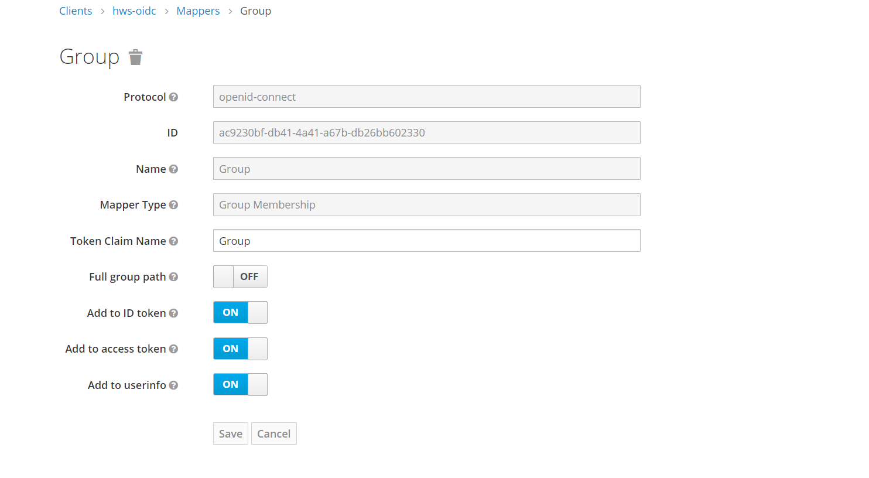Click the trash delete icon beside Group heading
Viewport: 869px width, 478px height.
(135, 57)
